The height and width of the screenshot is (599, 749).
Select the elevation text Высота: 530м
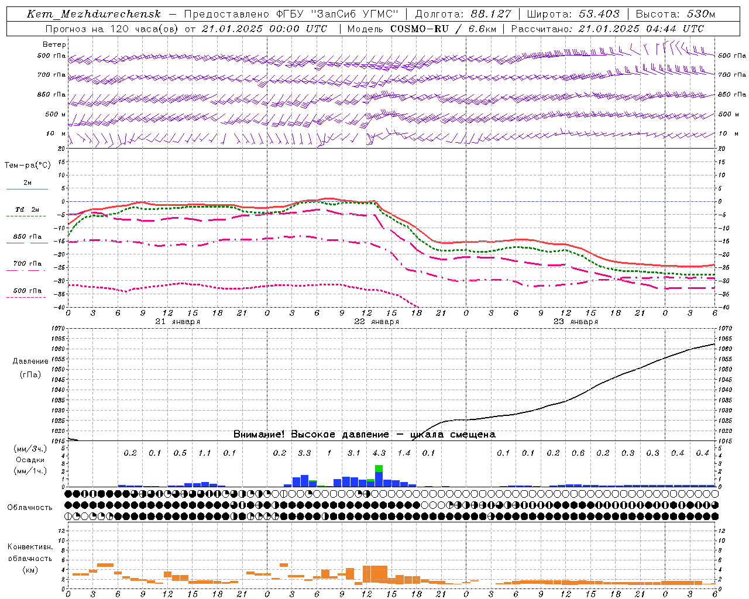click(x=676, y=14)
